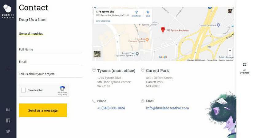253x138 pixels.
Task: Click the FuseLab Creative logo
Action: pyautogui.click(x=8, y=11)
